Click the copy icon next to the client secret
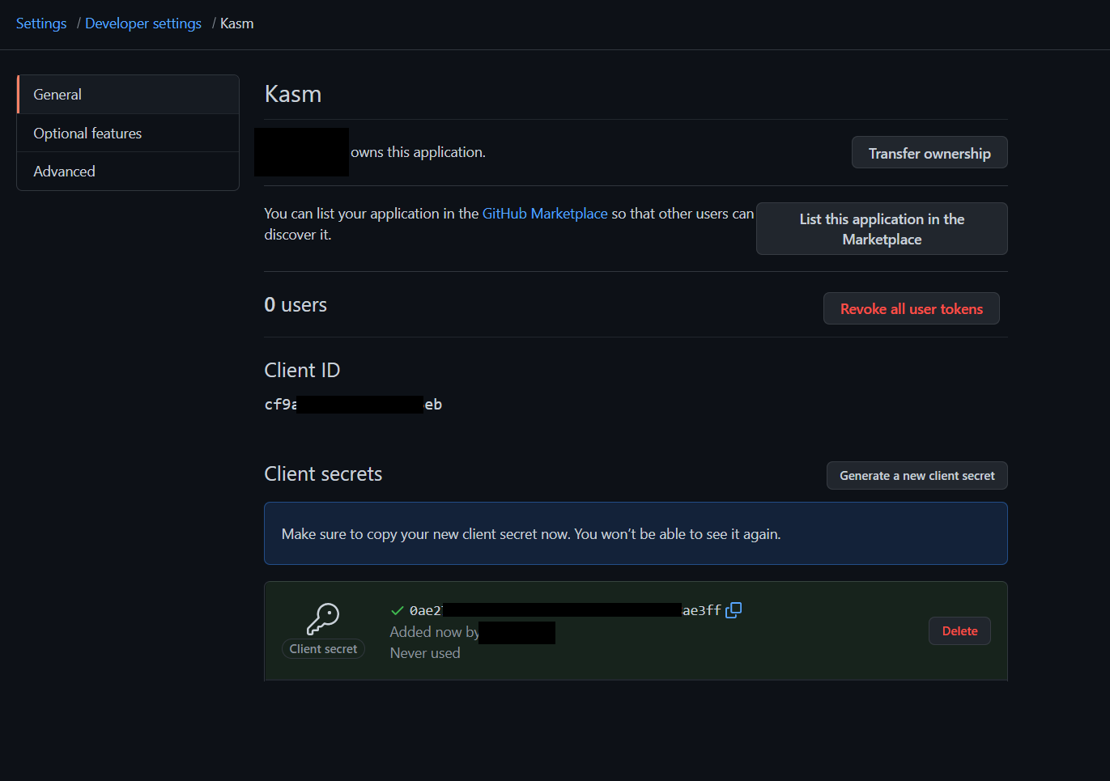 click(x=733, y=610)
